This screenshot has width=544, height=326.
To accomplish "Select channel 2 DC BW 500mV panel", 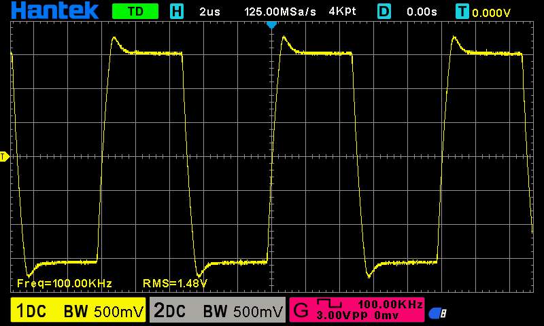I will click(218, 310).
